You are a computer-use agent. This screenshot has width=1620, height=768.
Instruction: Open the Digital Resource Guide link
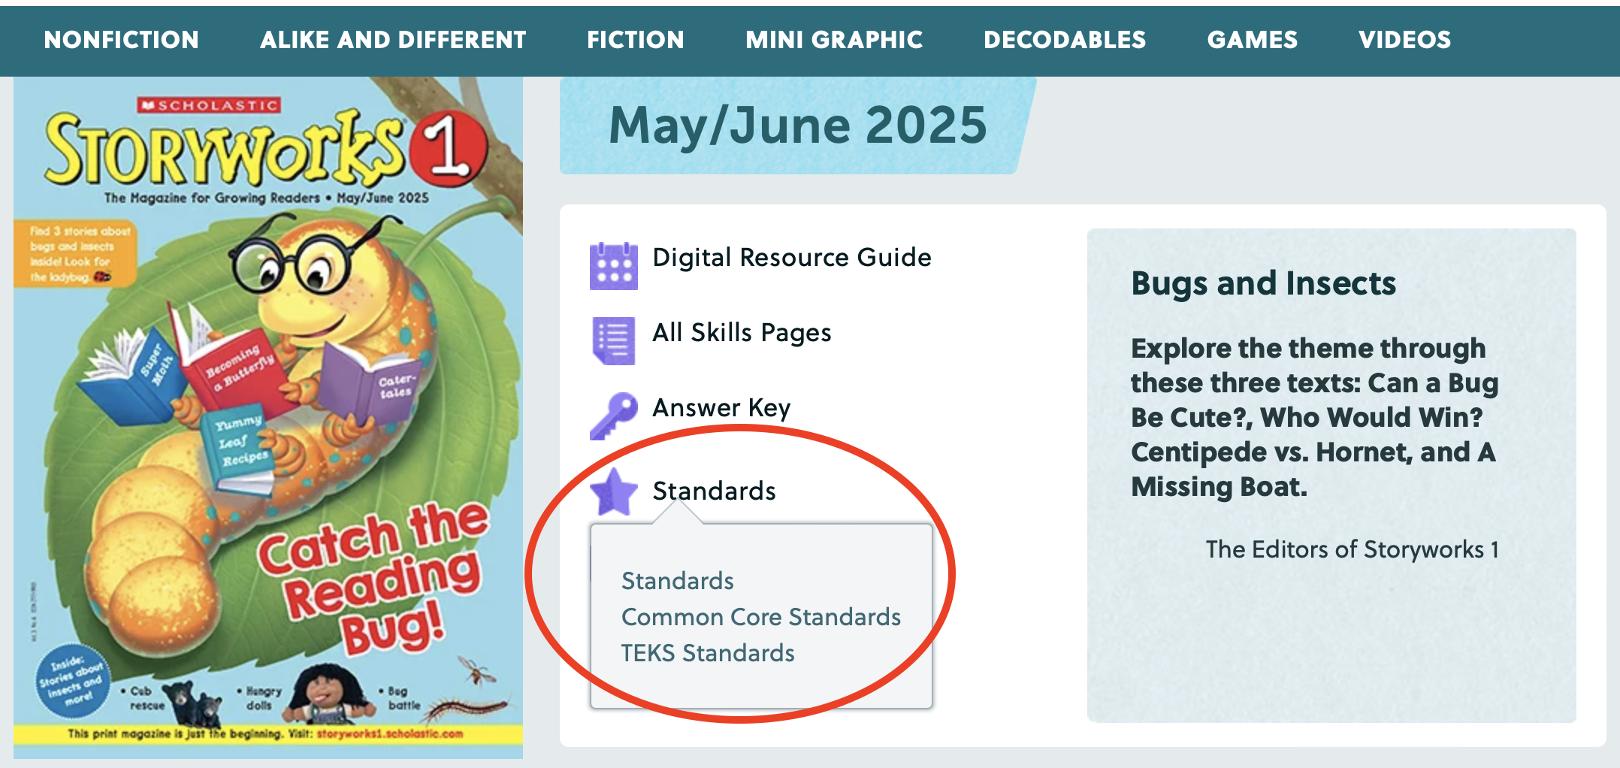pyautogui.click(x=791, y=258)
